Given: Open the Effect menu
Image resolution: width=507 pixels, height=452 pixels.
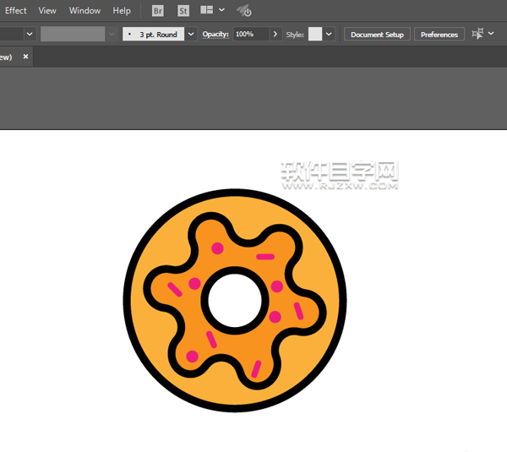Looking at the screenshot, I should coord(16,11).
